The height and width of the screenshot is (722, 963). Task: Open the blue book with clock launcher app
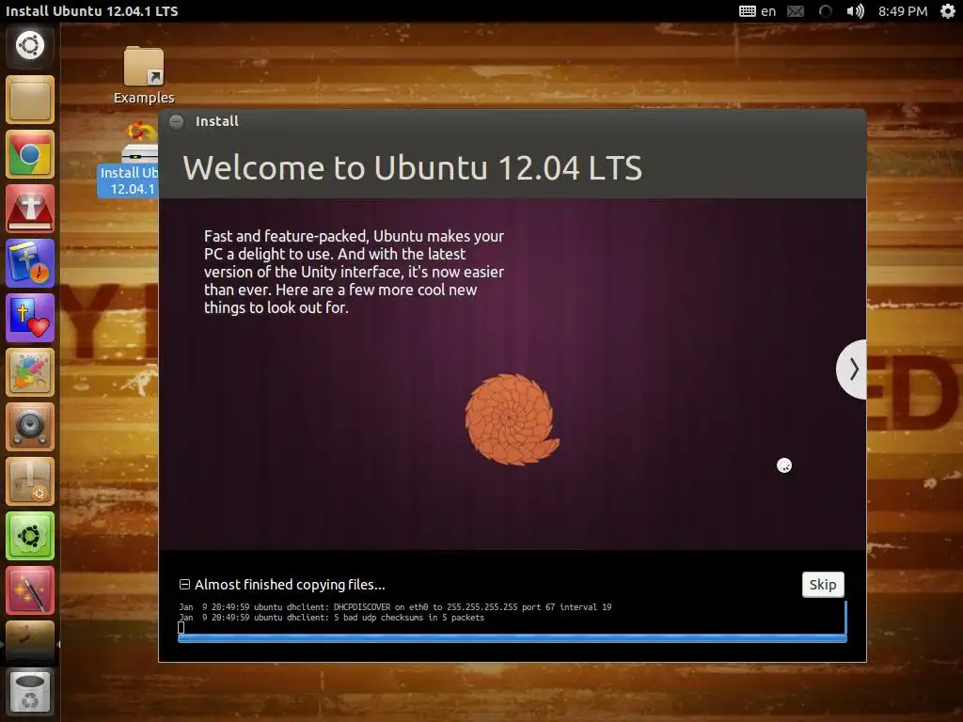29,264
